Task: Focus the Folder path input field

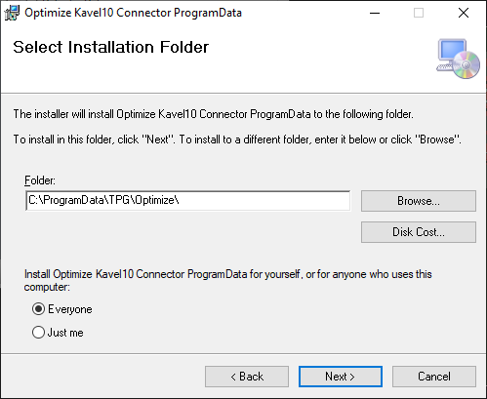Action: pyautogui.click(x=188, y=201)
